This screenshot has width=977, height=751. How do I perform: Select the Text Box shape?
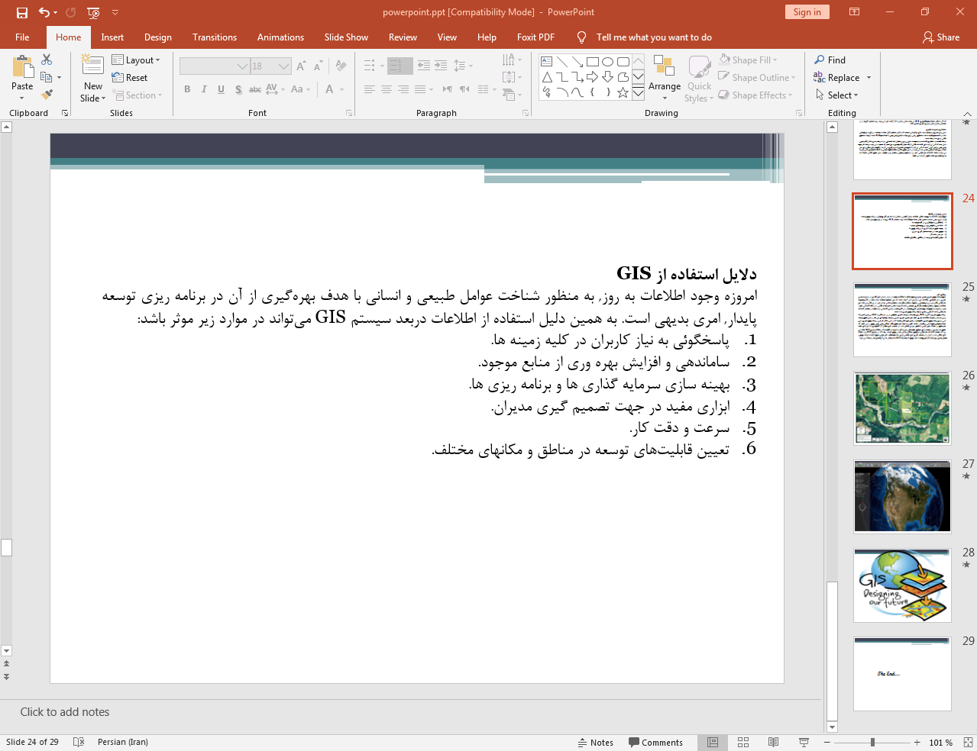[x=546, y=62]
